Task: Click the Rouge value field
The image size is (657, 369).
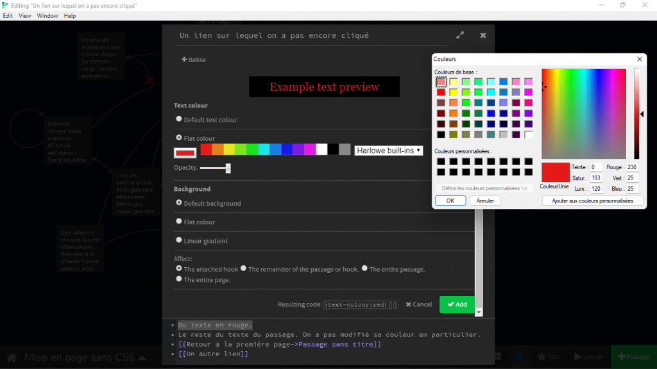Action: [x=632, y=167]
